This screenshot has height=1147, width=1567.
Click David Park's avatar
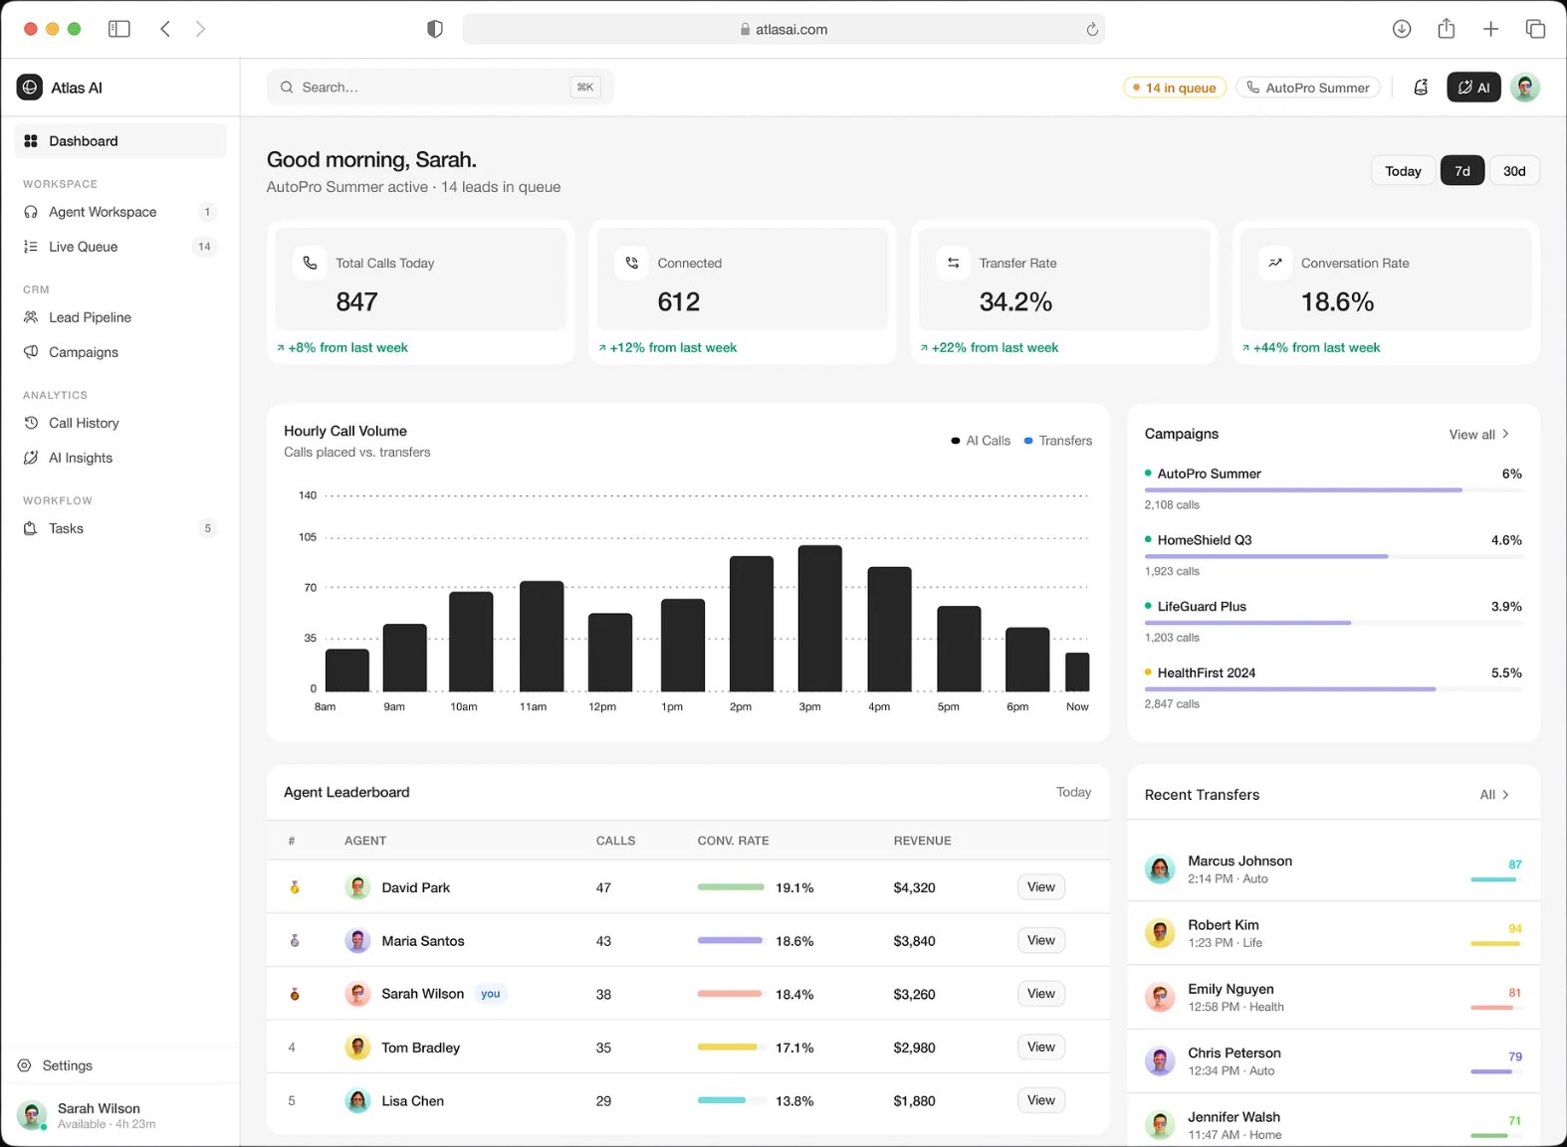click(x=357, y=887)
